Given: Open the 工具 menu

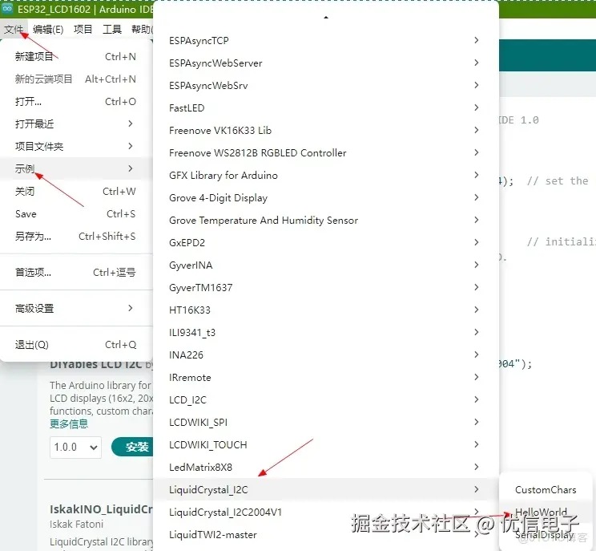Looking at the screenshot, I should point(112,30).
